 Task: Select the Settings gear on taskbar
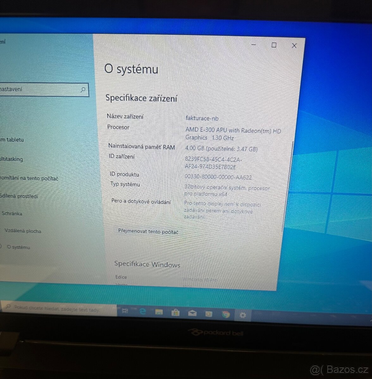click(x=243, y=315)
